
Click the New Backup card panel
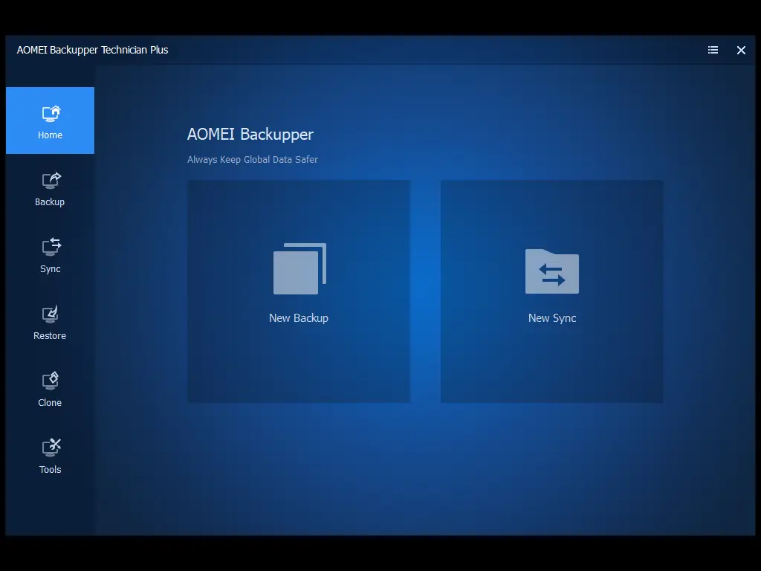click(x=298, y=291)
